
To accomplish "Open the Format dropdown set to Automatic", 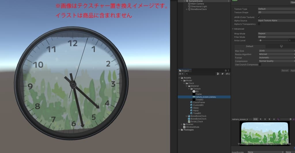I will [x=277, y=58].
